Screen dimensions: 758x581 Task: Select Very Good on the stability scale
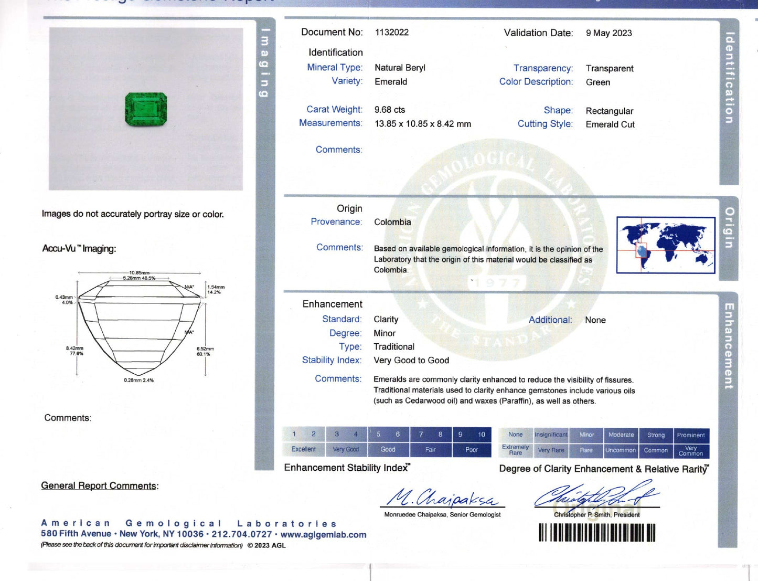(346, 450)
